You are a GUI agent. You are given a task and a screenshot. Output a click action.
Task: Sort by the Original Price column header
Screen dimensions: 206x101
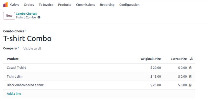pos(151,59)
